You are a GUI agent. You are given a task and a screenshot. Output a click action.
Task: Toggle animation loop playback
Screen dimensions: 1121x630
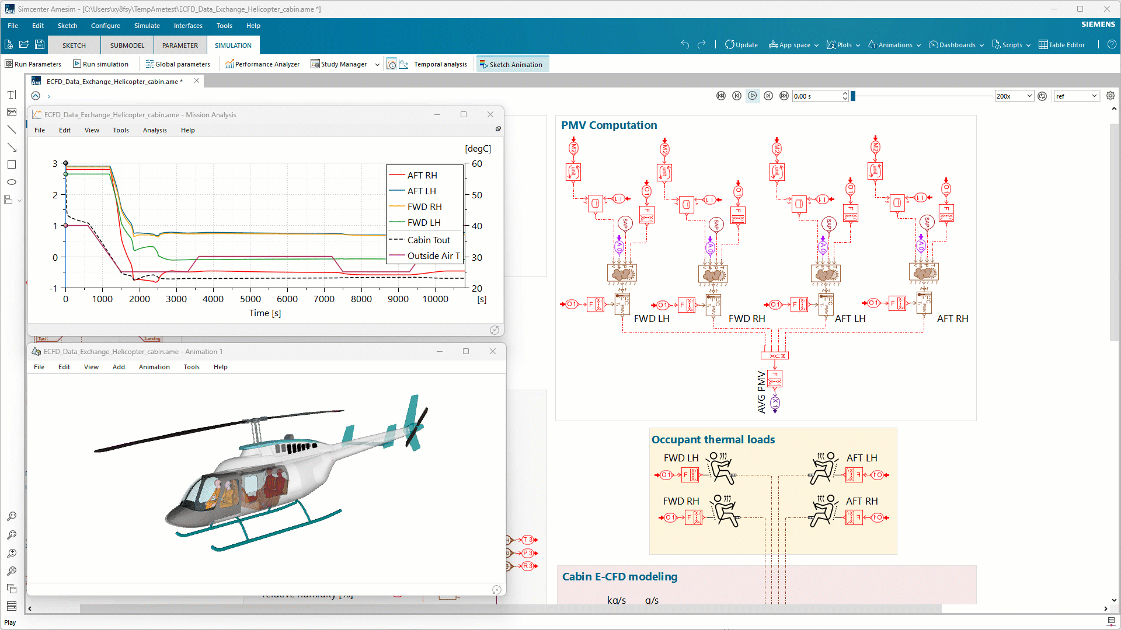pyautogui.click(x=1042, y=96)
